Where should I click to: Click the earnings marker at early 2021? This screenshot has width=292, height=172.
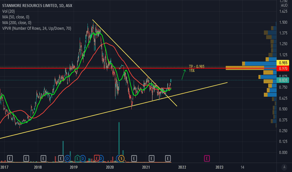pos(151,159)
